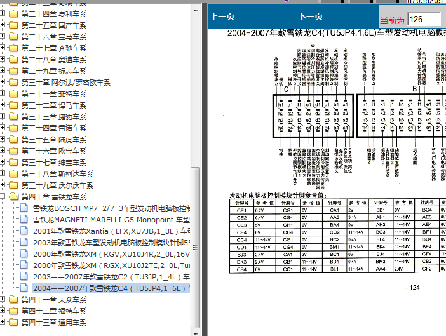Image resolution: width=446 pixels, height=336 pixels.
Task: Click the page icon of 2000年款雪铁龙XM RGX document
Action: (x=24, y=265)
